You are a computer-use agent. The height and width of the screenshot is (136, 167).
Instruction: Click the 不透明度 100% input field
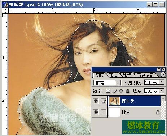(x=151, y=82)
